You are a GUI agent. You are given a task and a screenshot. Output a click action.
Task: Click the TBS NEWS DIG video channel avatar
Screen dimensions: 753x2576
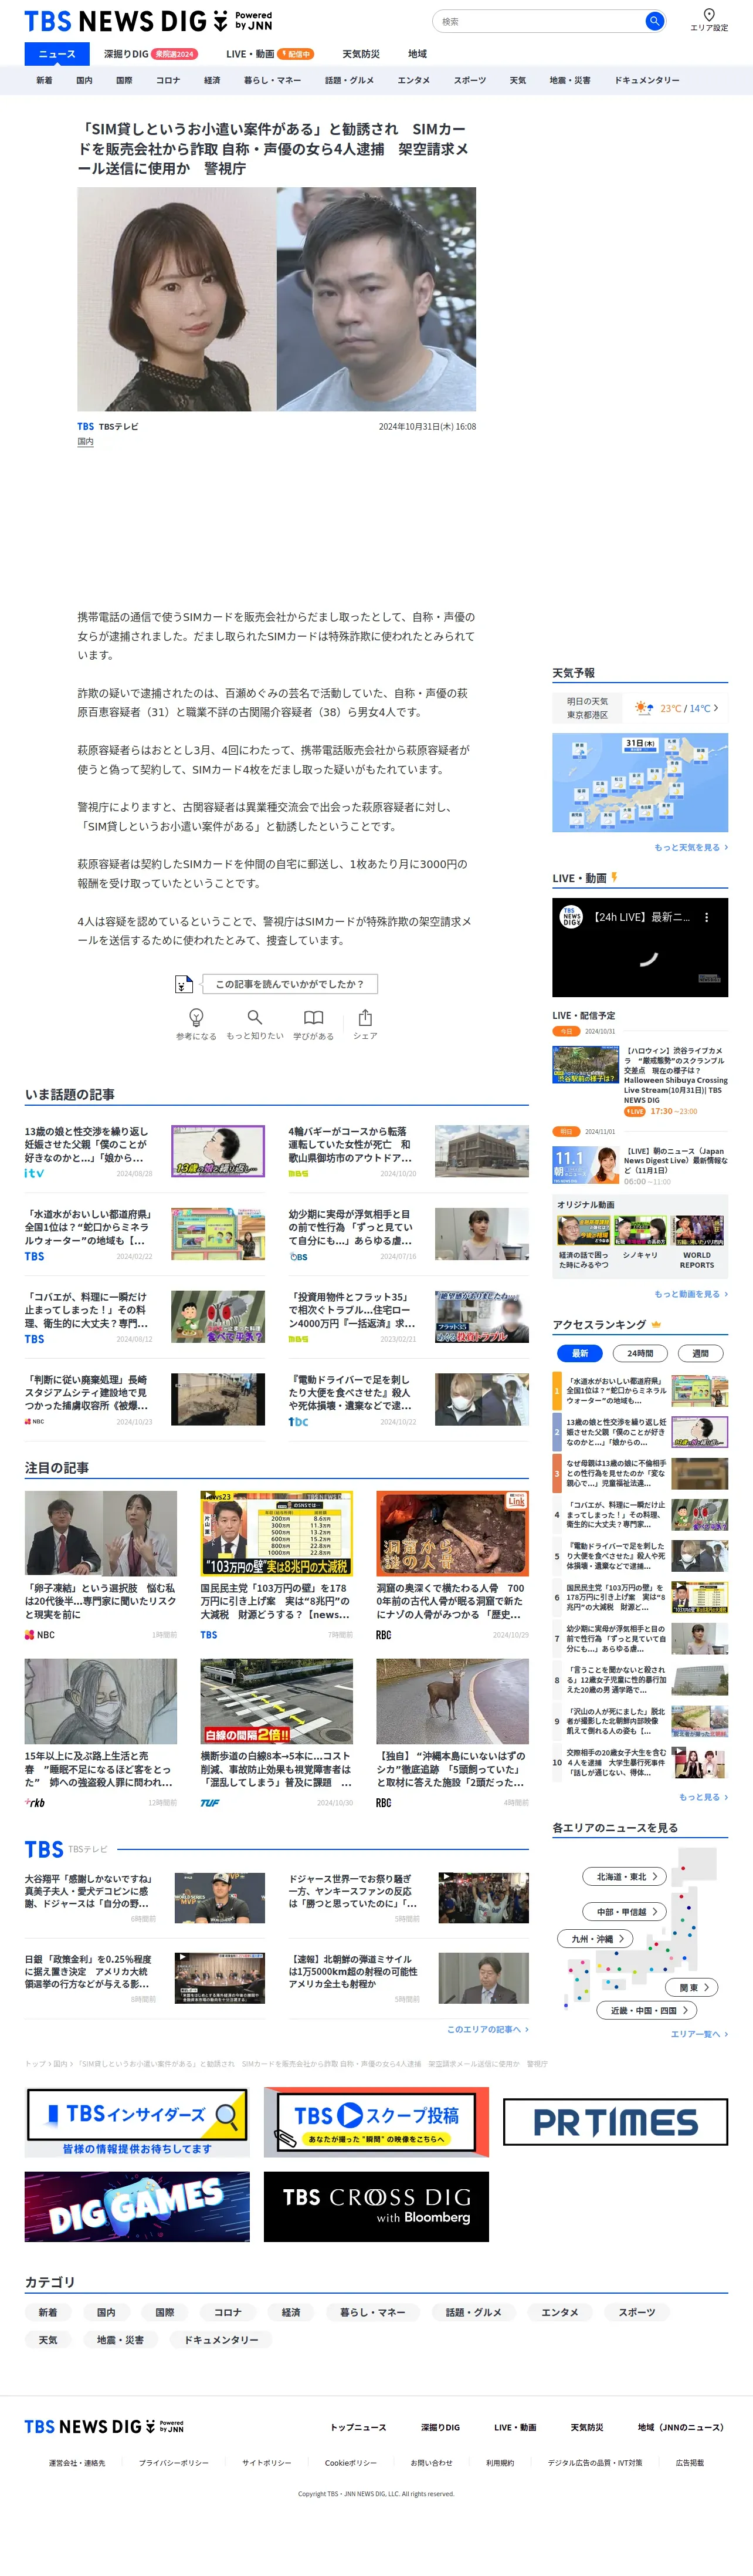[x=570, y=916]
